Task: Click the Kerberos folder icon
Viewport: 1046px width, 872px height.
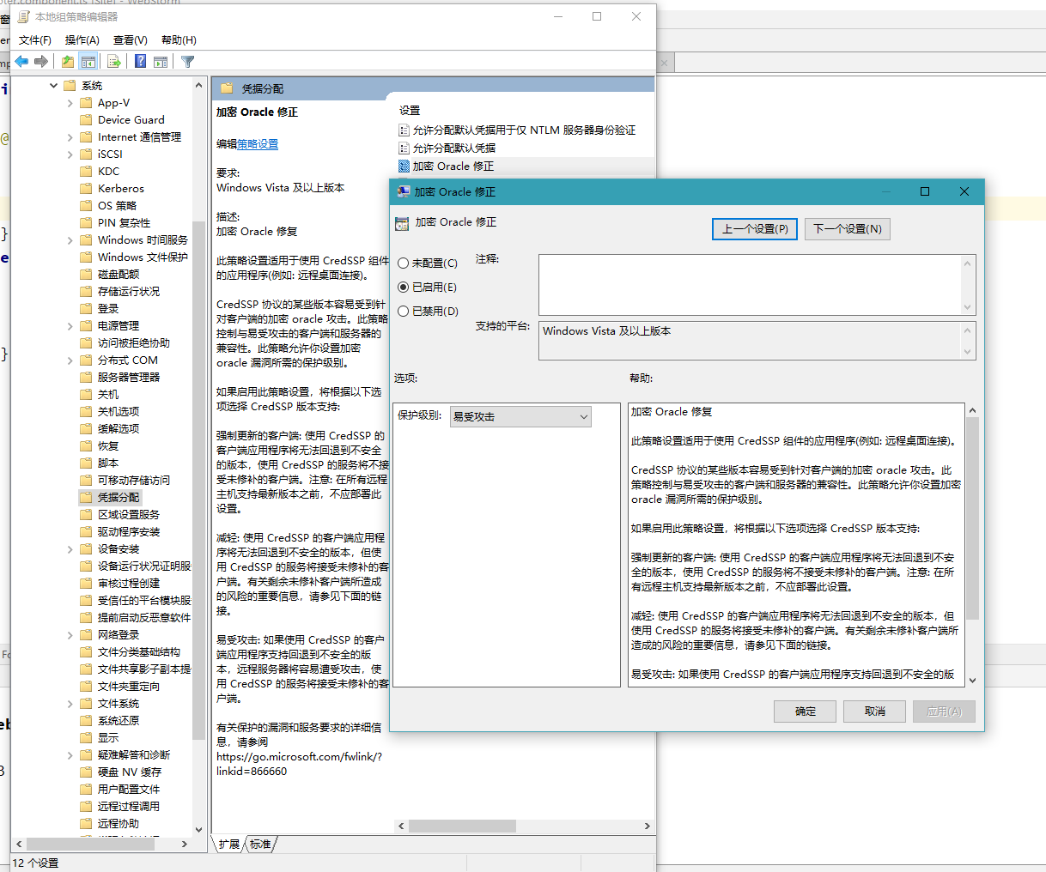Action: 86,189
